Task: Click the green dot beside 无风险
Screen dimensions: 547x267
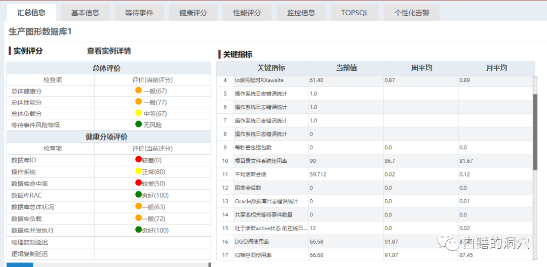Action: coord(138,124)
